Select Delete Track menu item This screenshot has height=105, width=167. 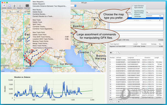(x=37, y=22)
